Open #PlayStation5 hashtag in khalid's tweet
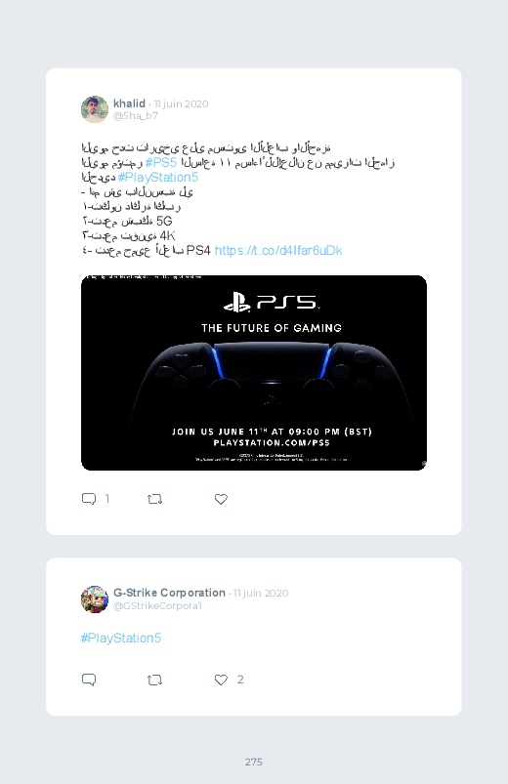Viewport: 508px width, 784px height. pos(158,178)
